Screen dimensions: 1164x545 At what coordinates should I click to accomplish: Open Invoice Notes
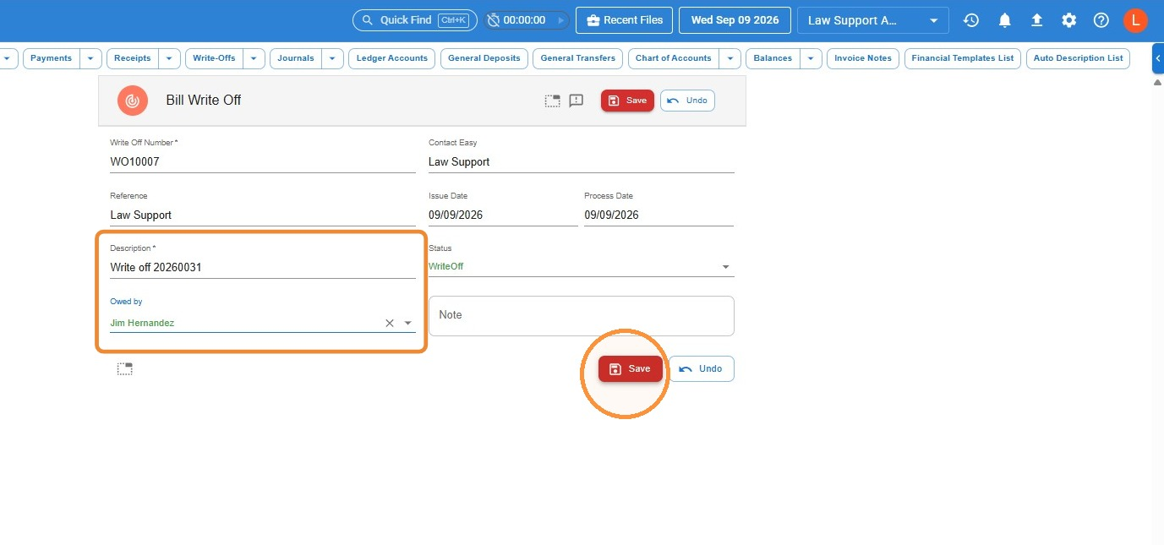tap(863, 58)
